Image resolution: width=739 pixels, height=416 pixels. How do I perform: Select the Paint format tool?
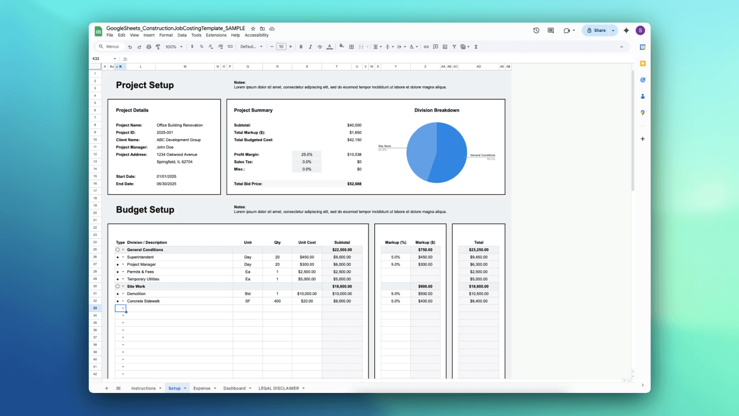[158, 47]
